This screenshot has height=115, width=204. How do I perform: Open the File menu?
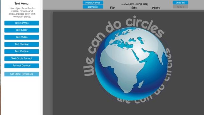coord(113,8)
